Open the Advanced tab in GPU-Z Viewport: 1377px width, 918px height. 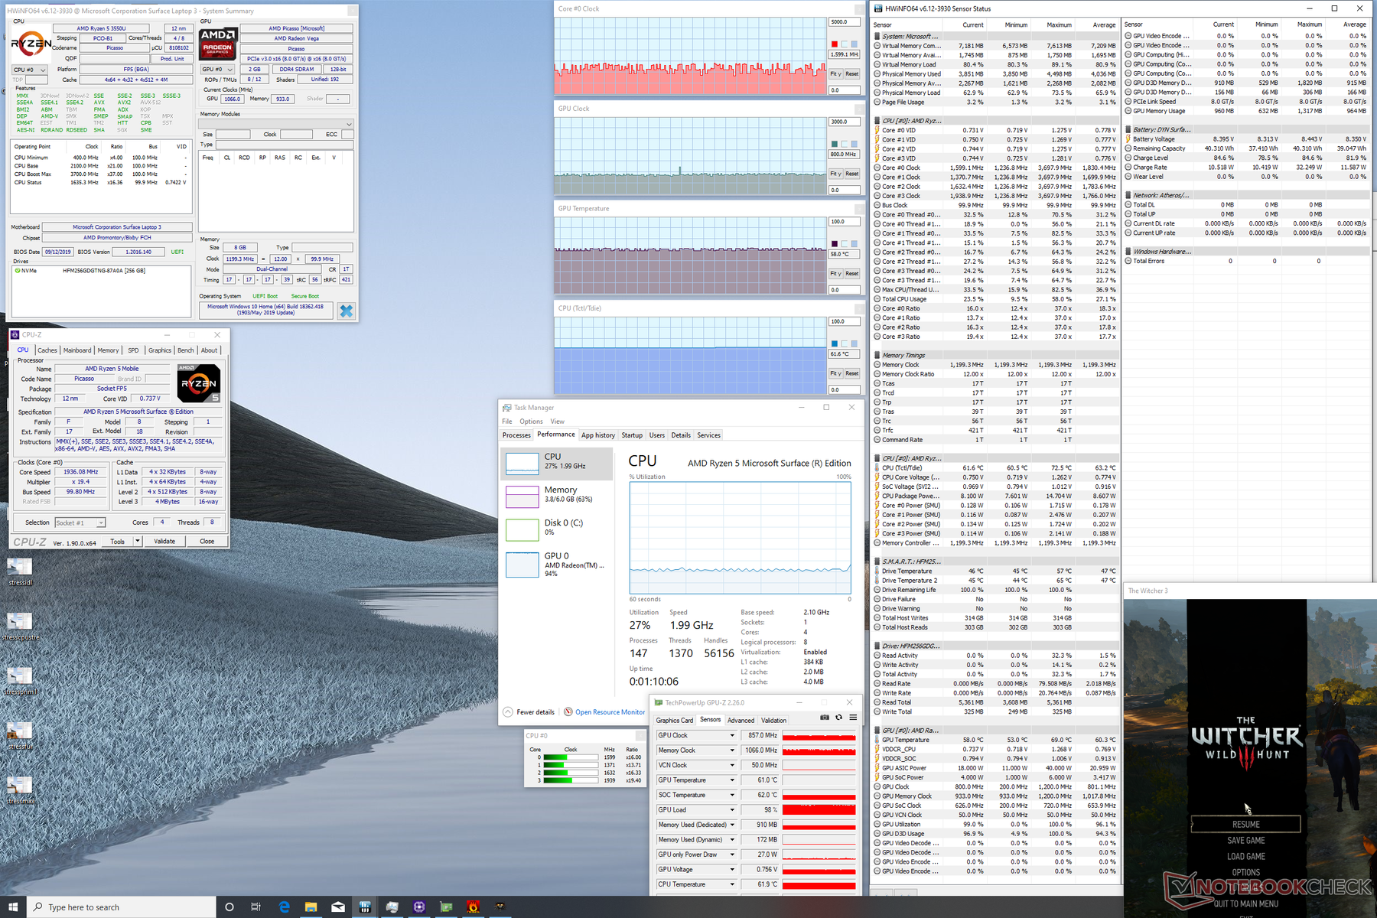pyautogui.click(x=741, y=720)
